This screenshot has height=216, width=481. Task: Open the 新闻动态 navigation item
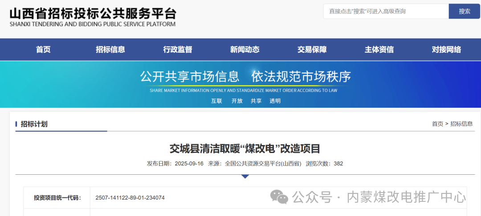[245, 50]
